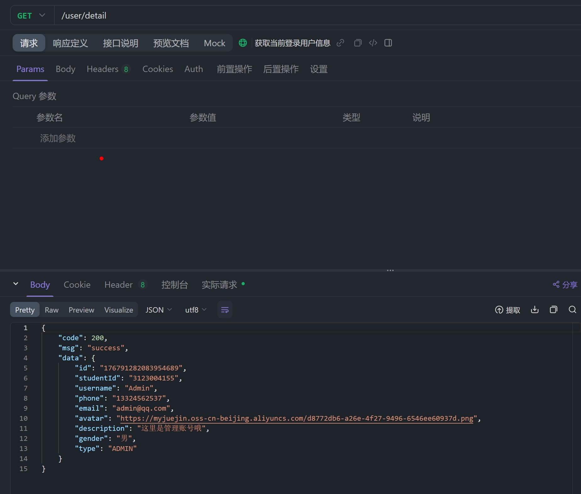Image resolution: width=581 pixels, height=494 pixels.
Task: Open the 后置操作 tab
Action: (281, 69)
